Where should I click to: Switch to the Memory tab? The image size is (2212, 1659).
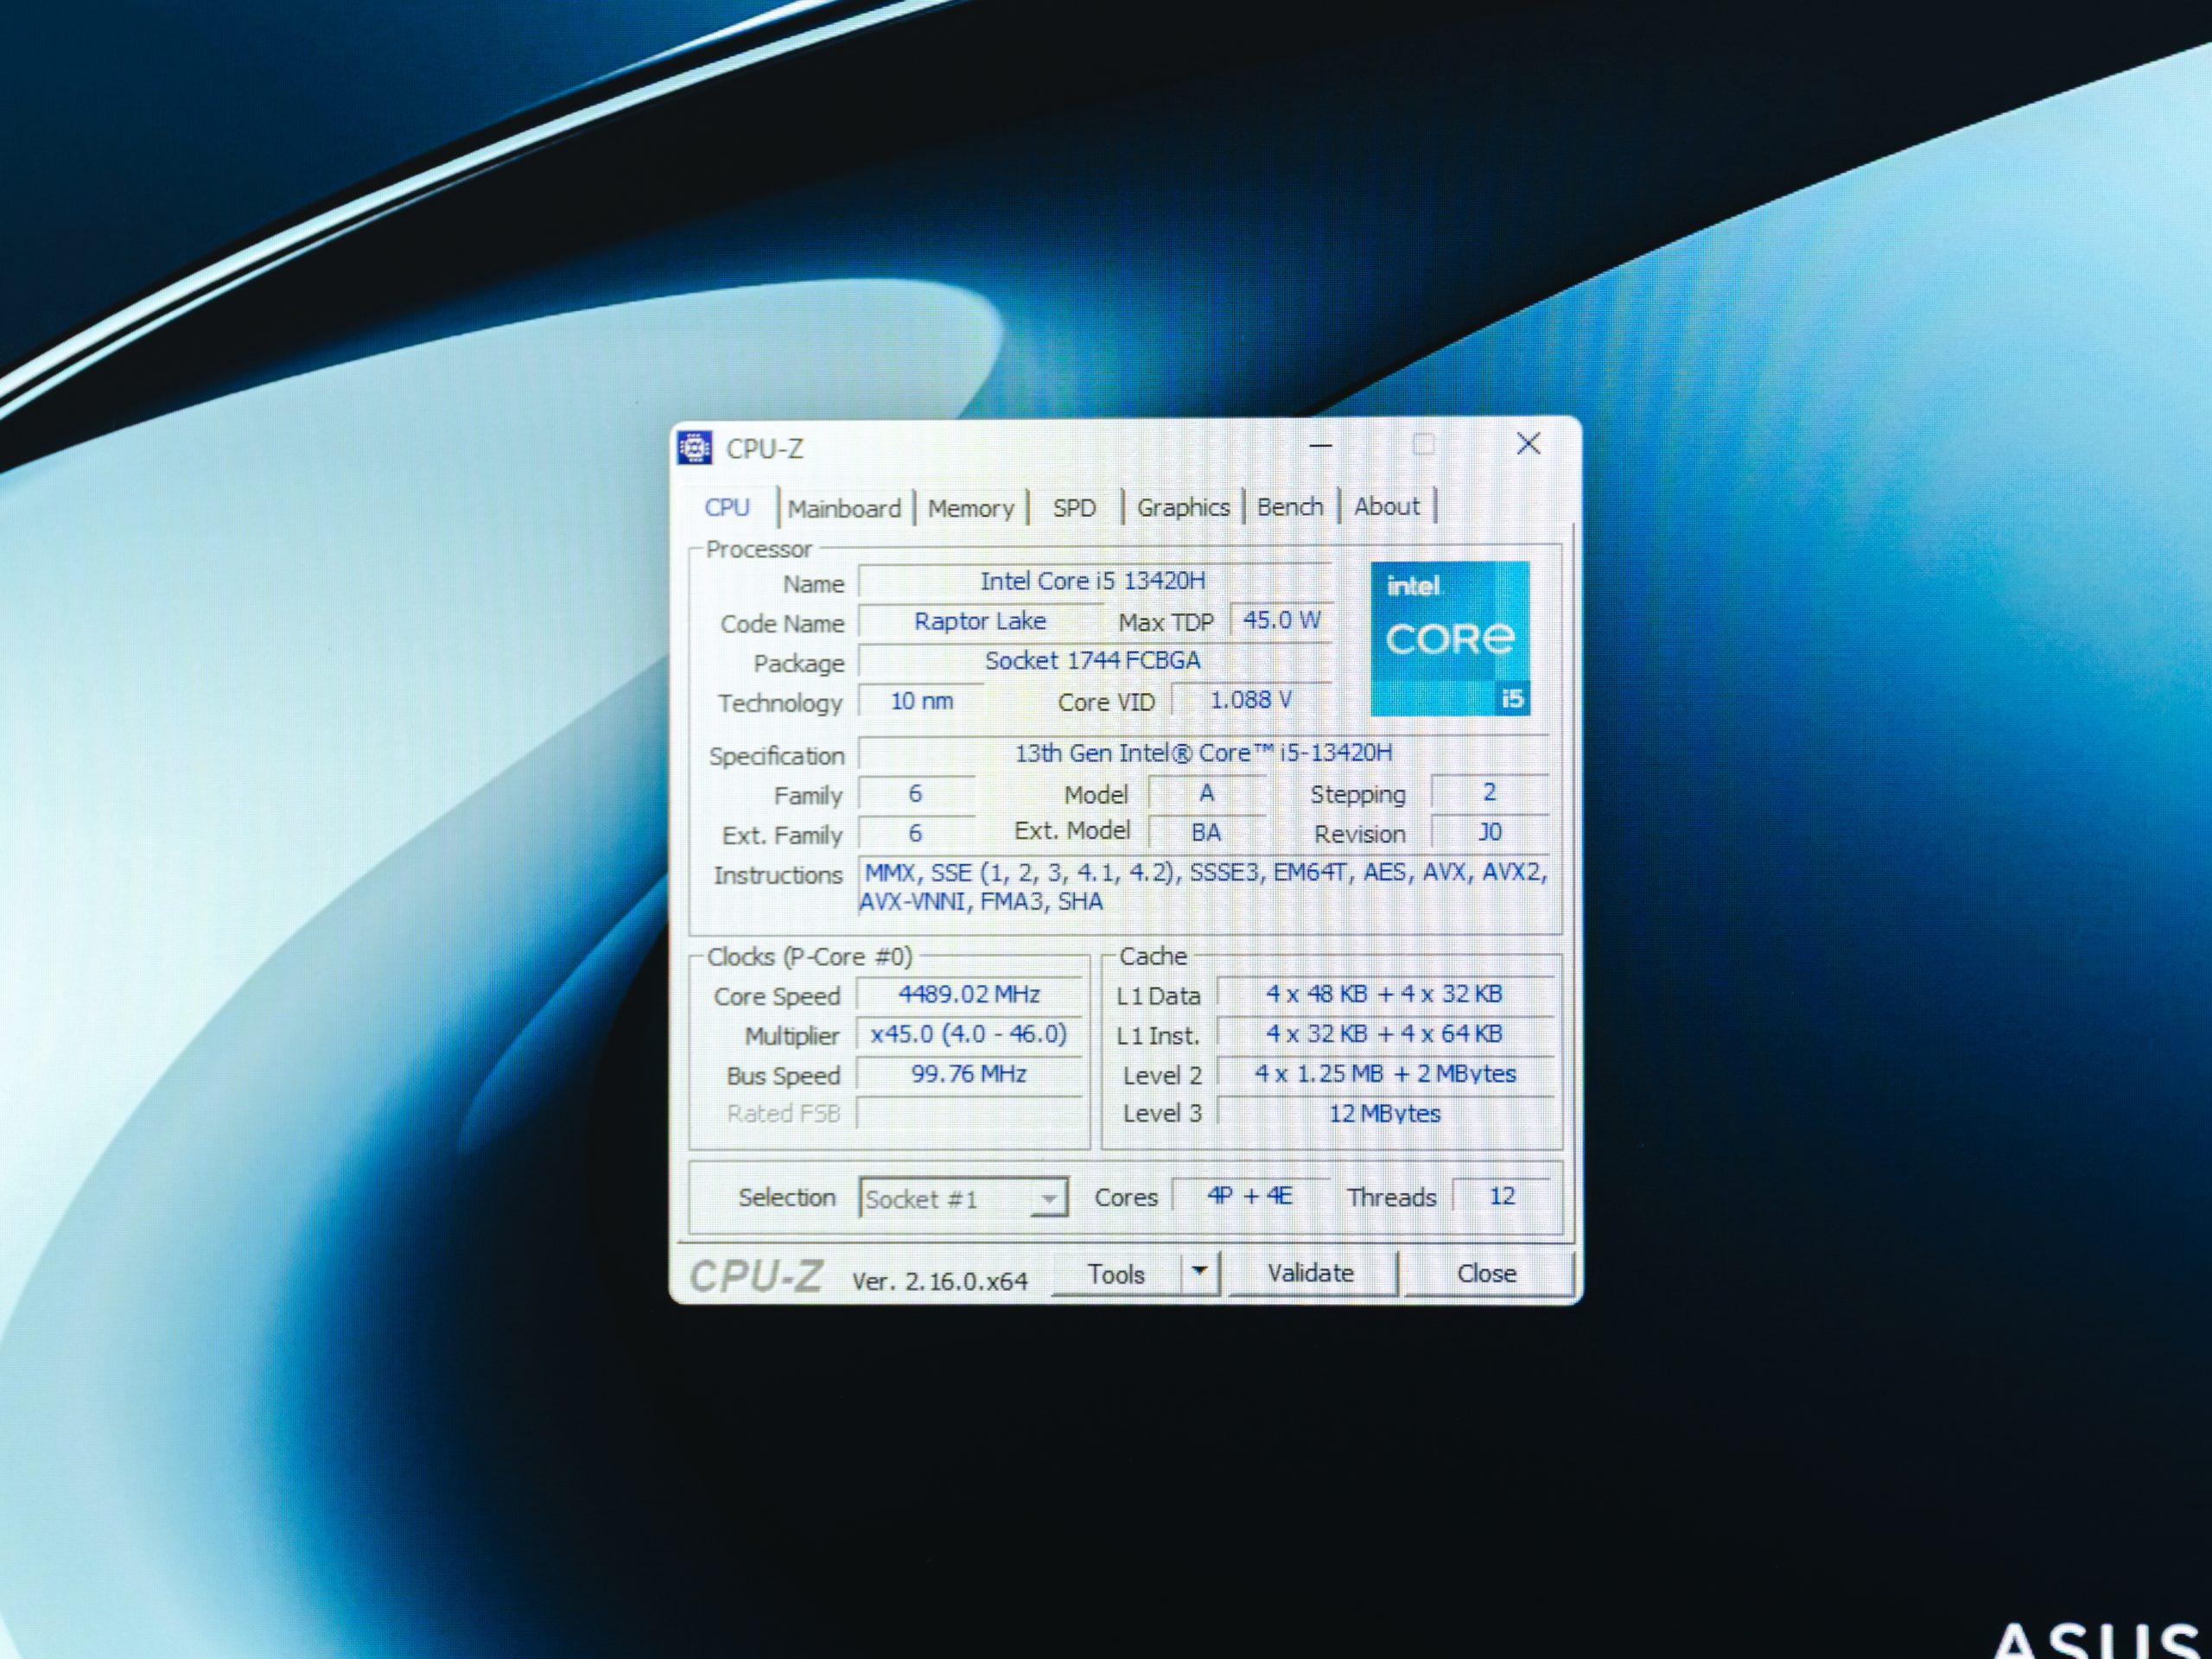pos(970,508)
